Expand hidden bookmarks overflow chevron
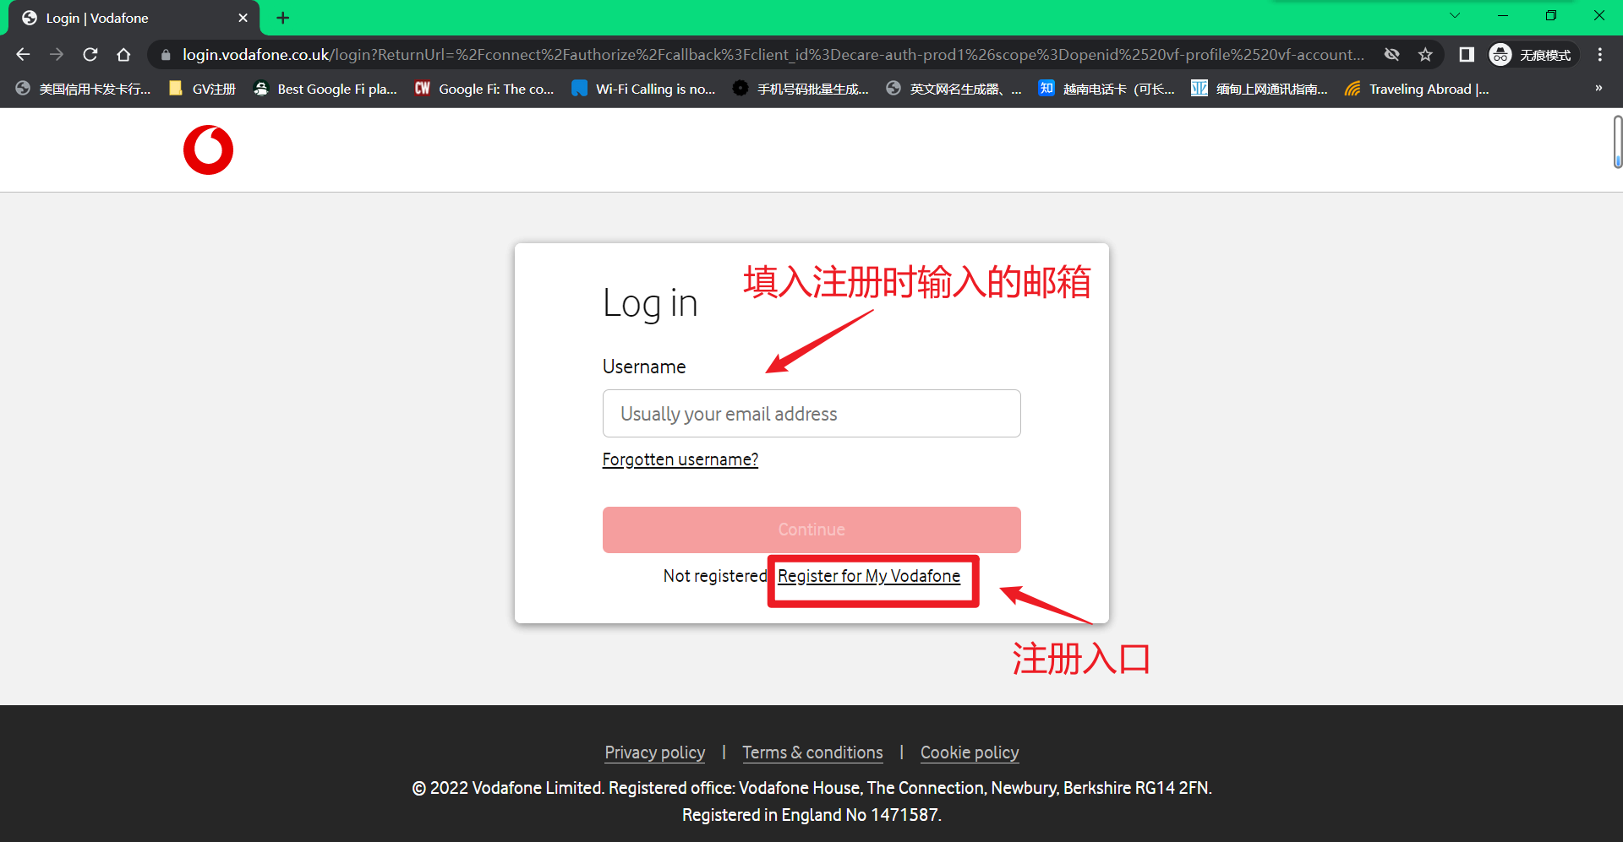The height and width of the screenshot is (842, 1623). 1598,89
